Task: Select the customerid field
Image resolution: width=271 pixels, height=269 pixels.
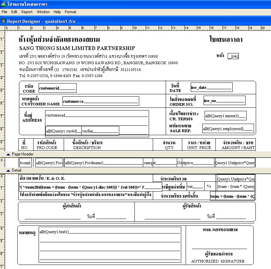Action: (58, 88)
